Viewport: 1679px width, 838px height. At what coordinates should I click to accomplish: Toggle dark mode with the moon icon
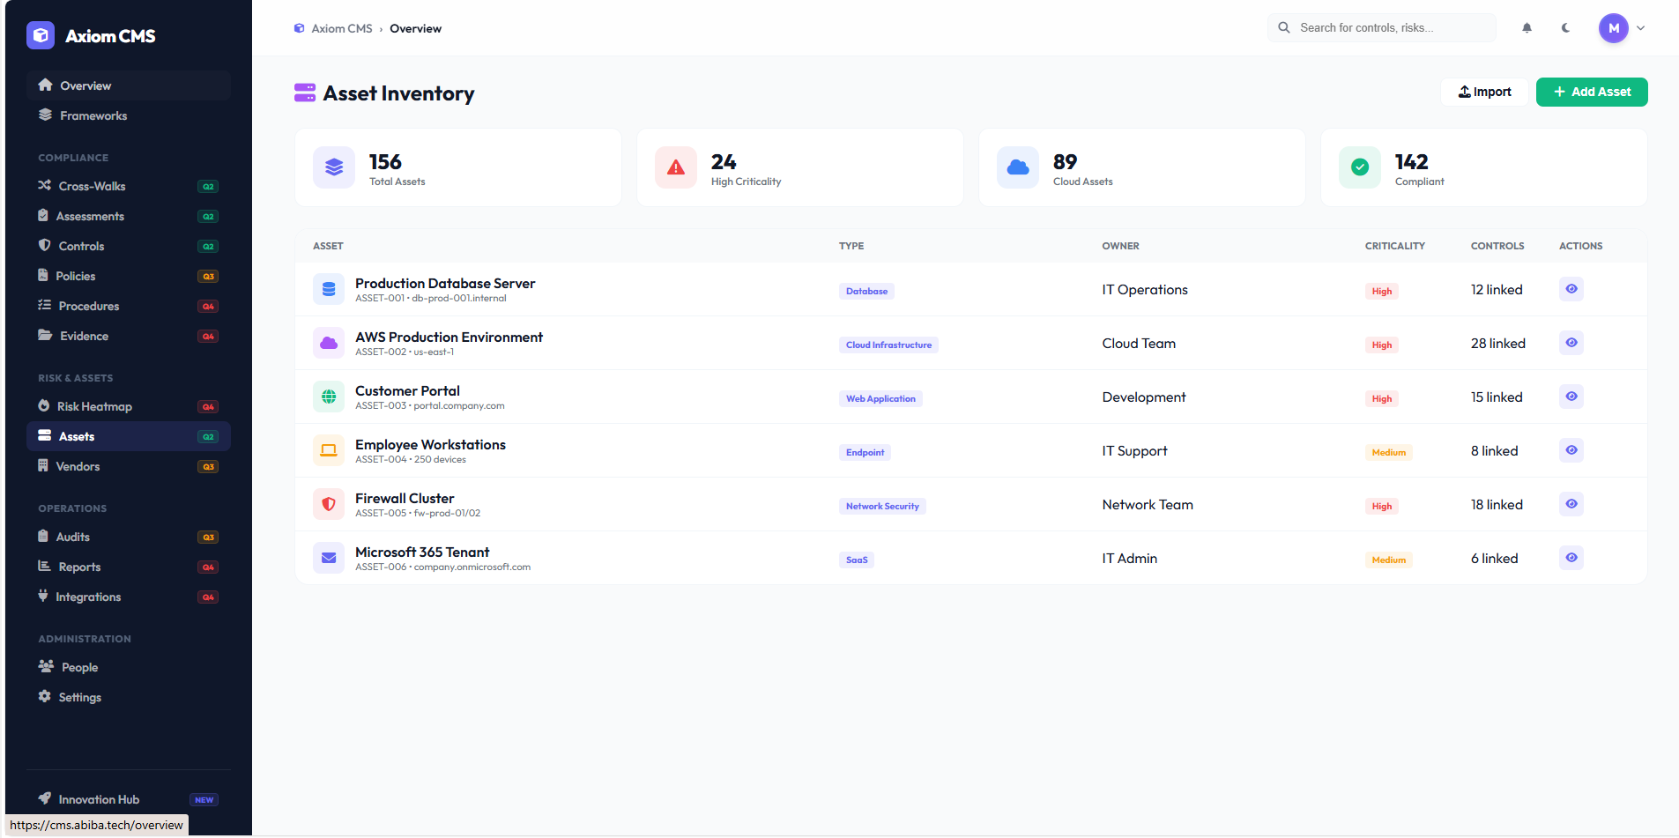tap(1565, 27)
